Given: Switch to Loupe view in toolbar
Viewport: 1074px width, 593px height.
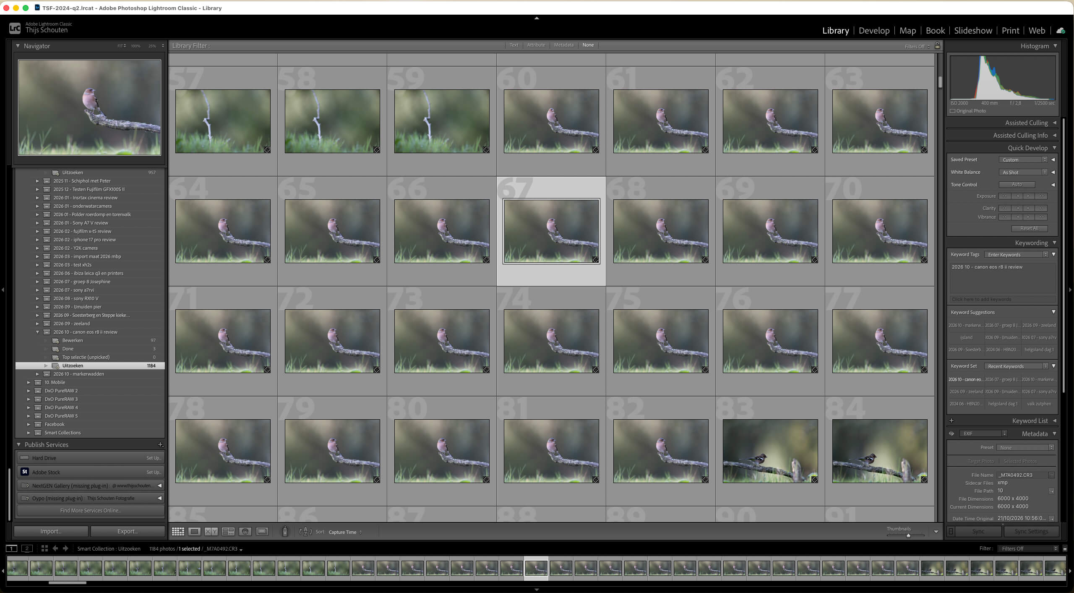Looking at the screenshot, I should coord(194,532).
